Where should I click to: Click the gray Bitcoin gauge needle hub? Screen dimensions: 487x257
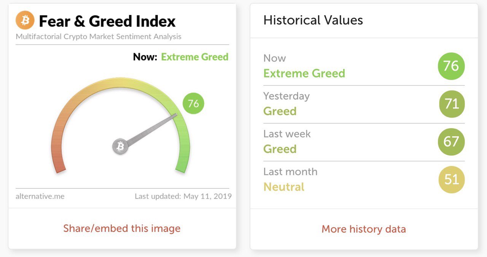(x=120, y=147)
